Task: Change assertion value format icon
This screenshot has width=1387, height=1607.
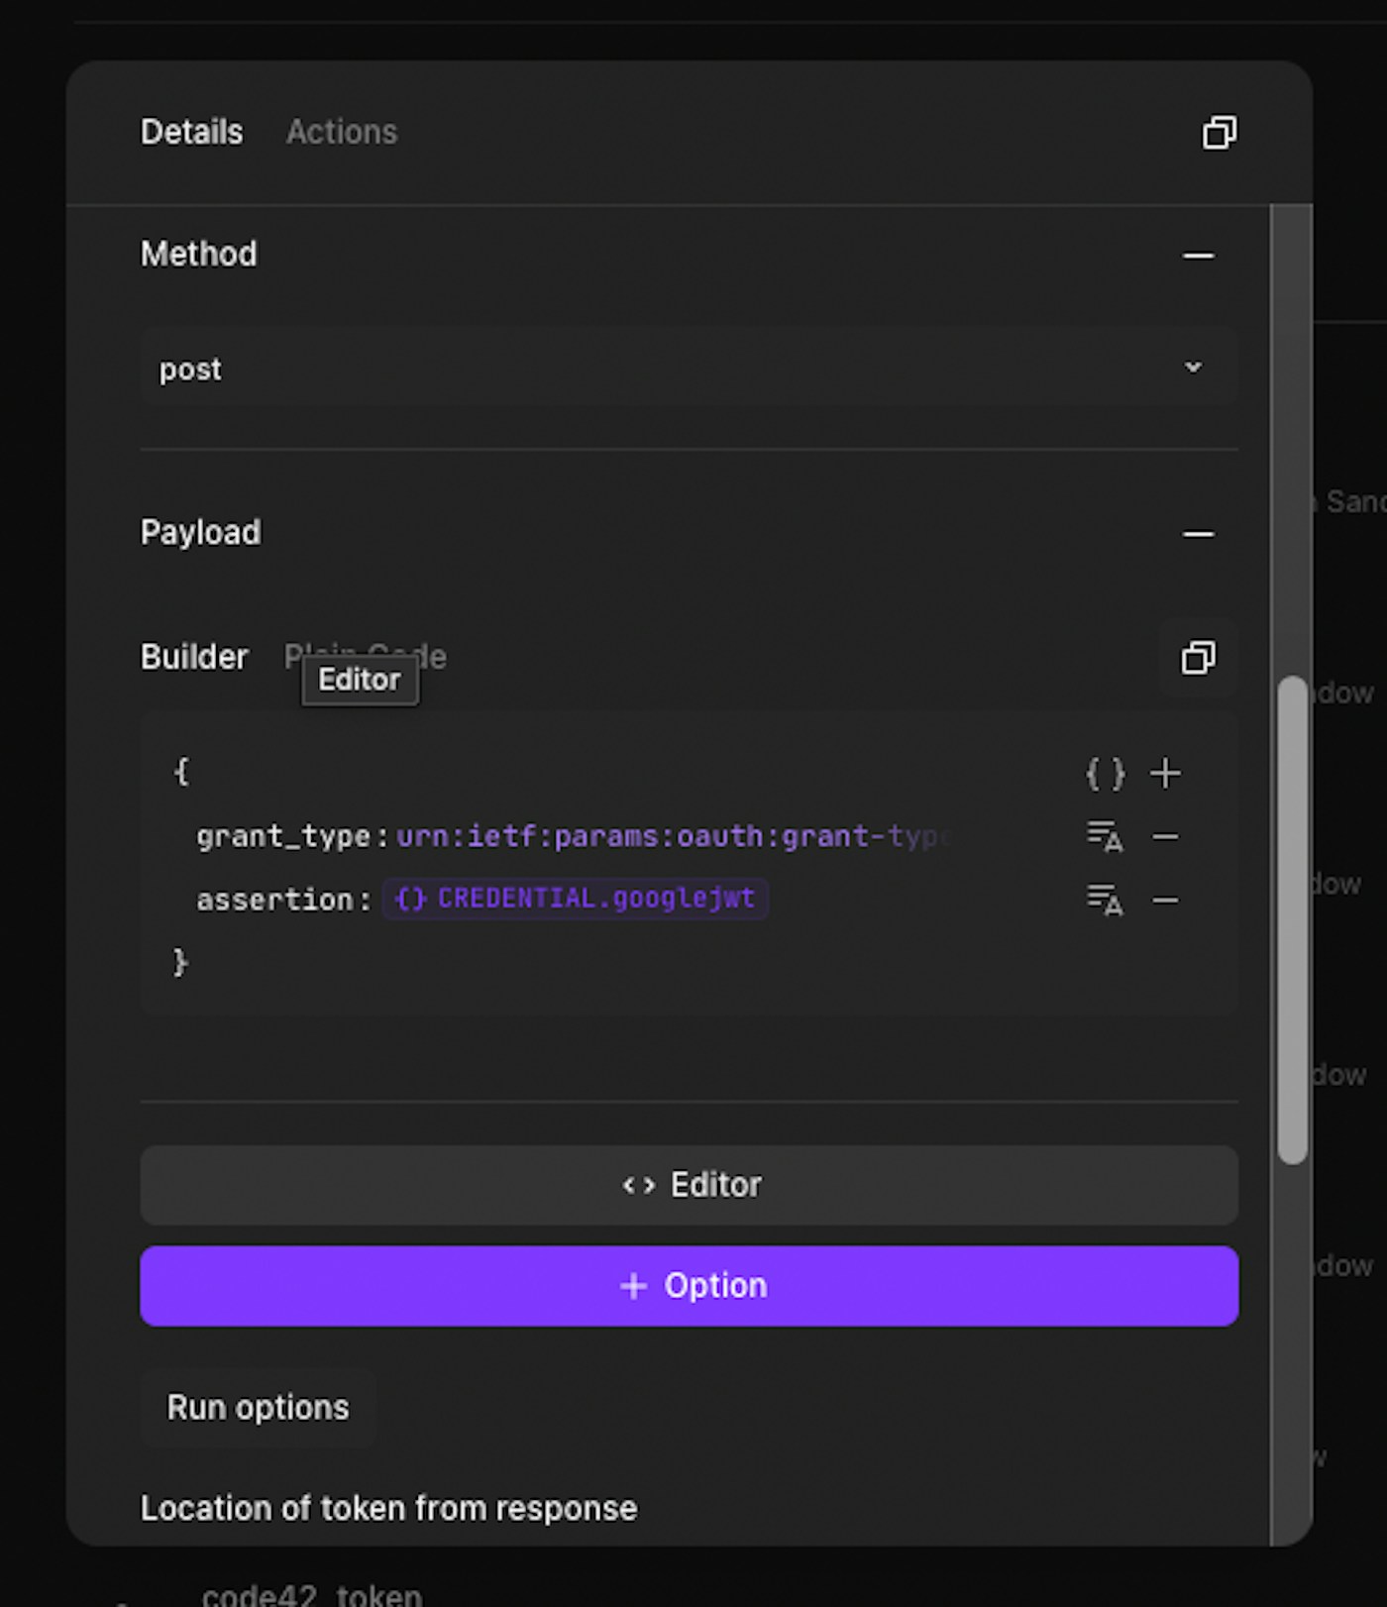Action: point(1105,901)
